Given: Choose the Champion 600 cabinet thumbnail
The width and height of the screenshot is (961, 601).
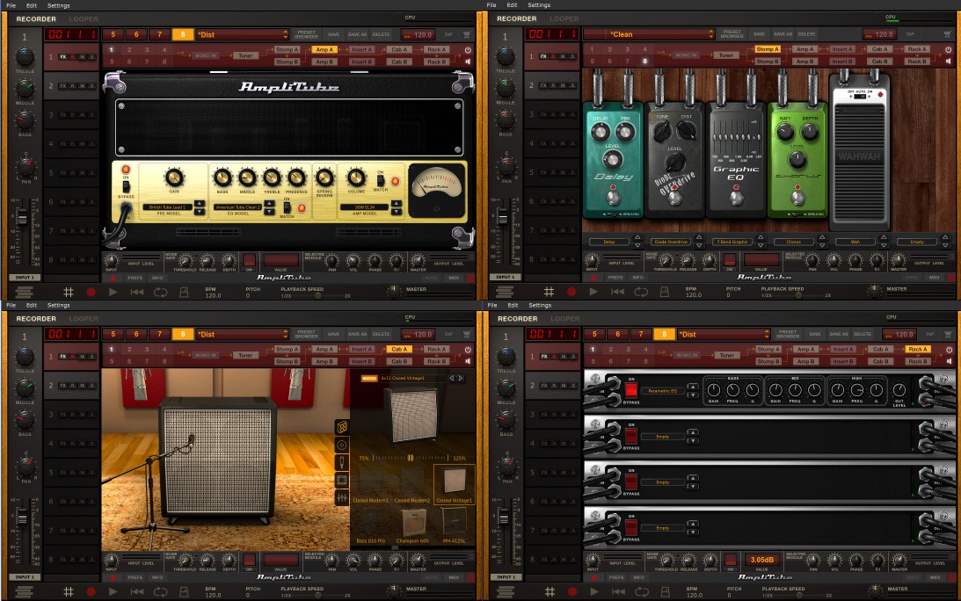Looking at the screenshot, I should point(412,525).
